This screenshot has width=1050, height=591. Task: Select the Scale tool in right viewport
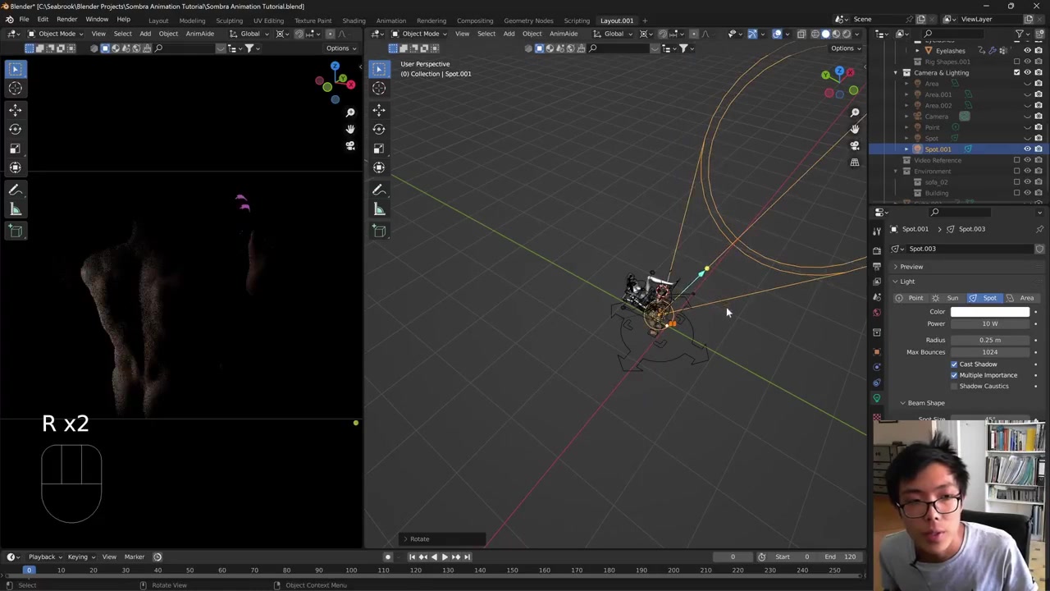pos(379,149)
